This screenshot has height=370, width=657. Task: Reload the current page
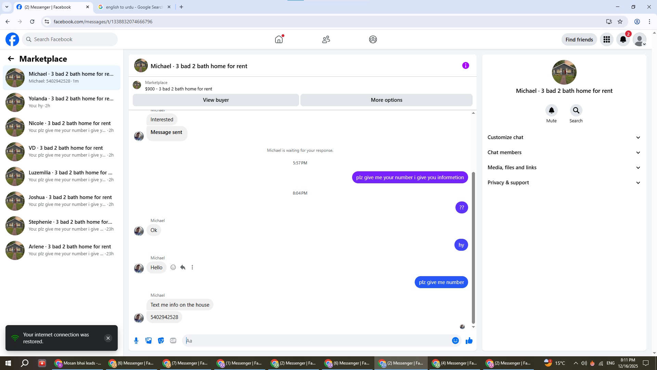(x=32, y=22)
